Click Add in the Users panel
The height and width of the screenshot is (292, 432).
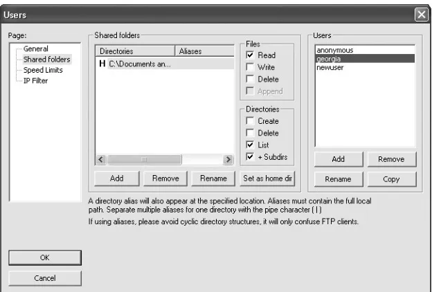pos(339,159)
